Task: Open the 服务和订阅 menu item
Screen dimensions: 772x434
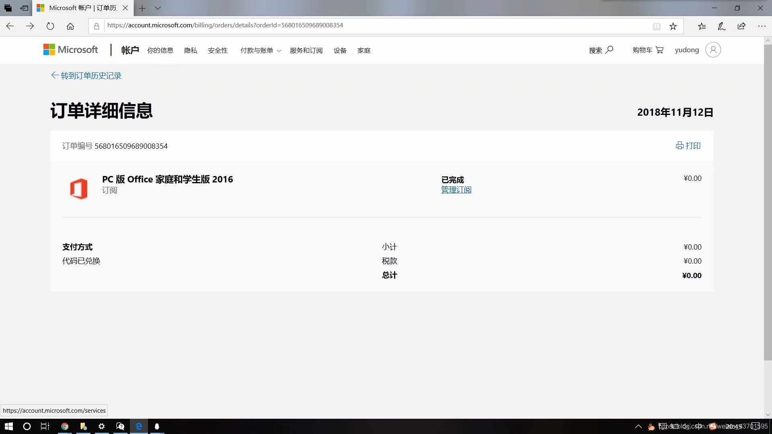Action: tap(306, 50)
